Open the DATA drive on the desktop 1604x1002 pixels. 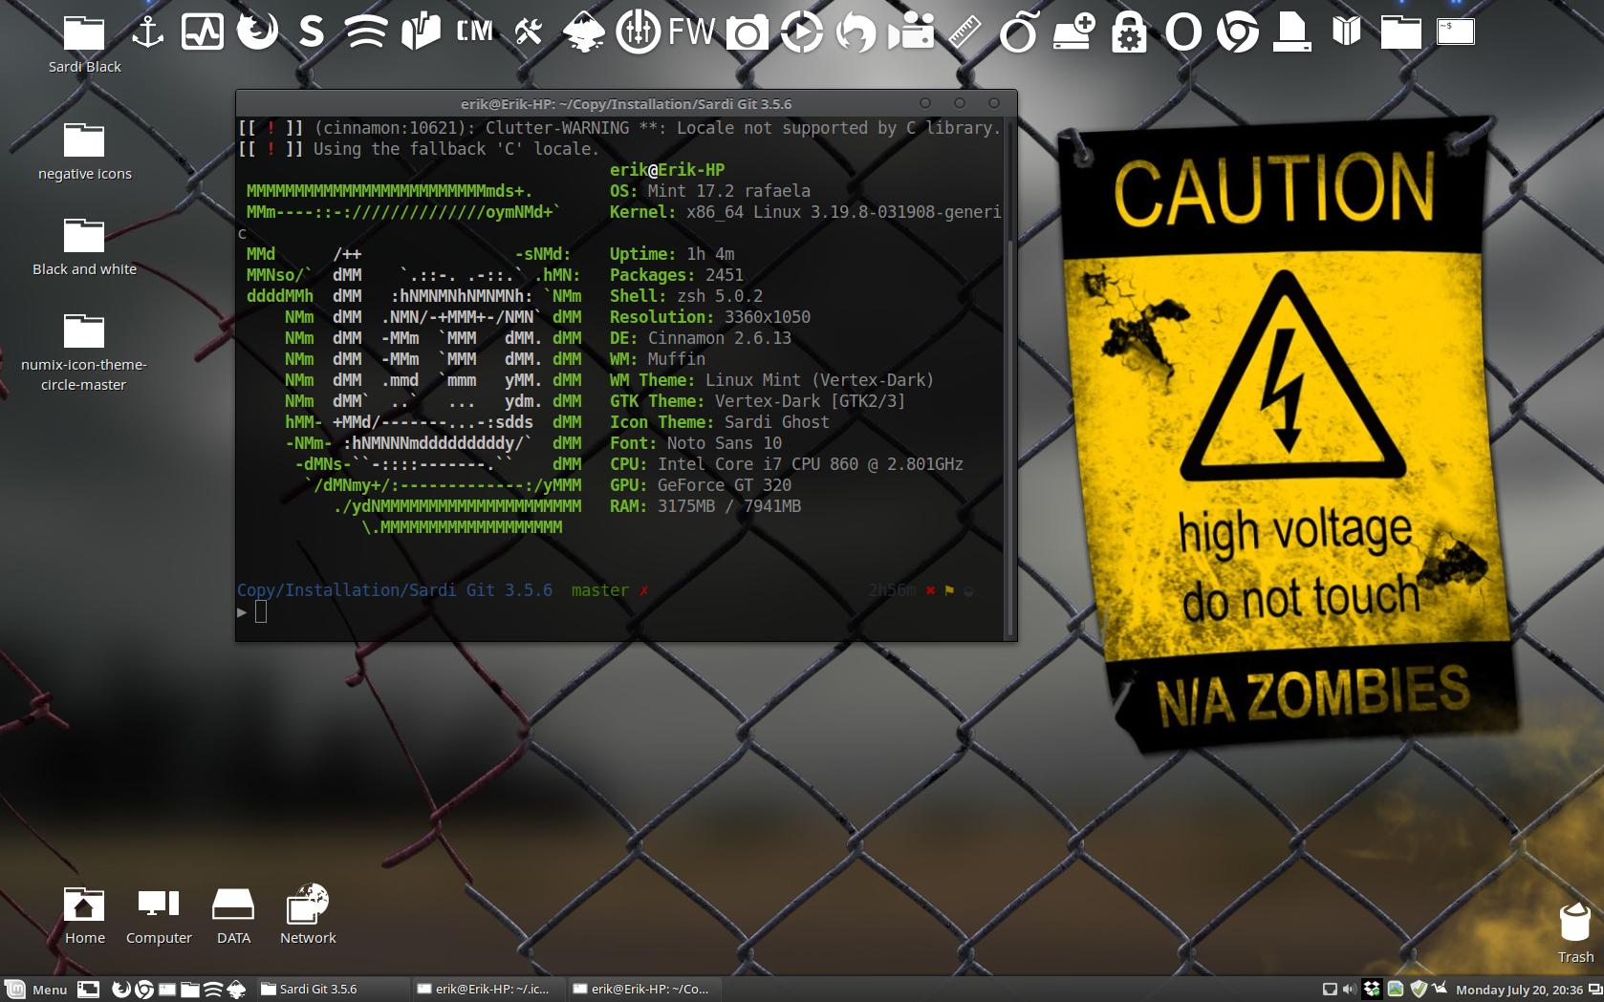(233, 916)
